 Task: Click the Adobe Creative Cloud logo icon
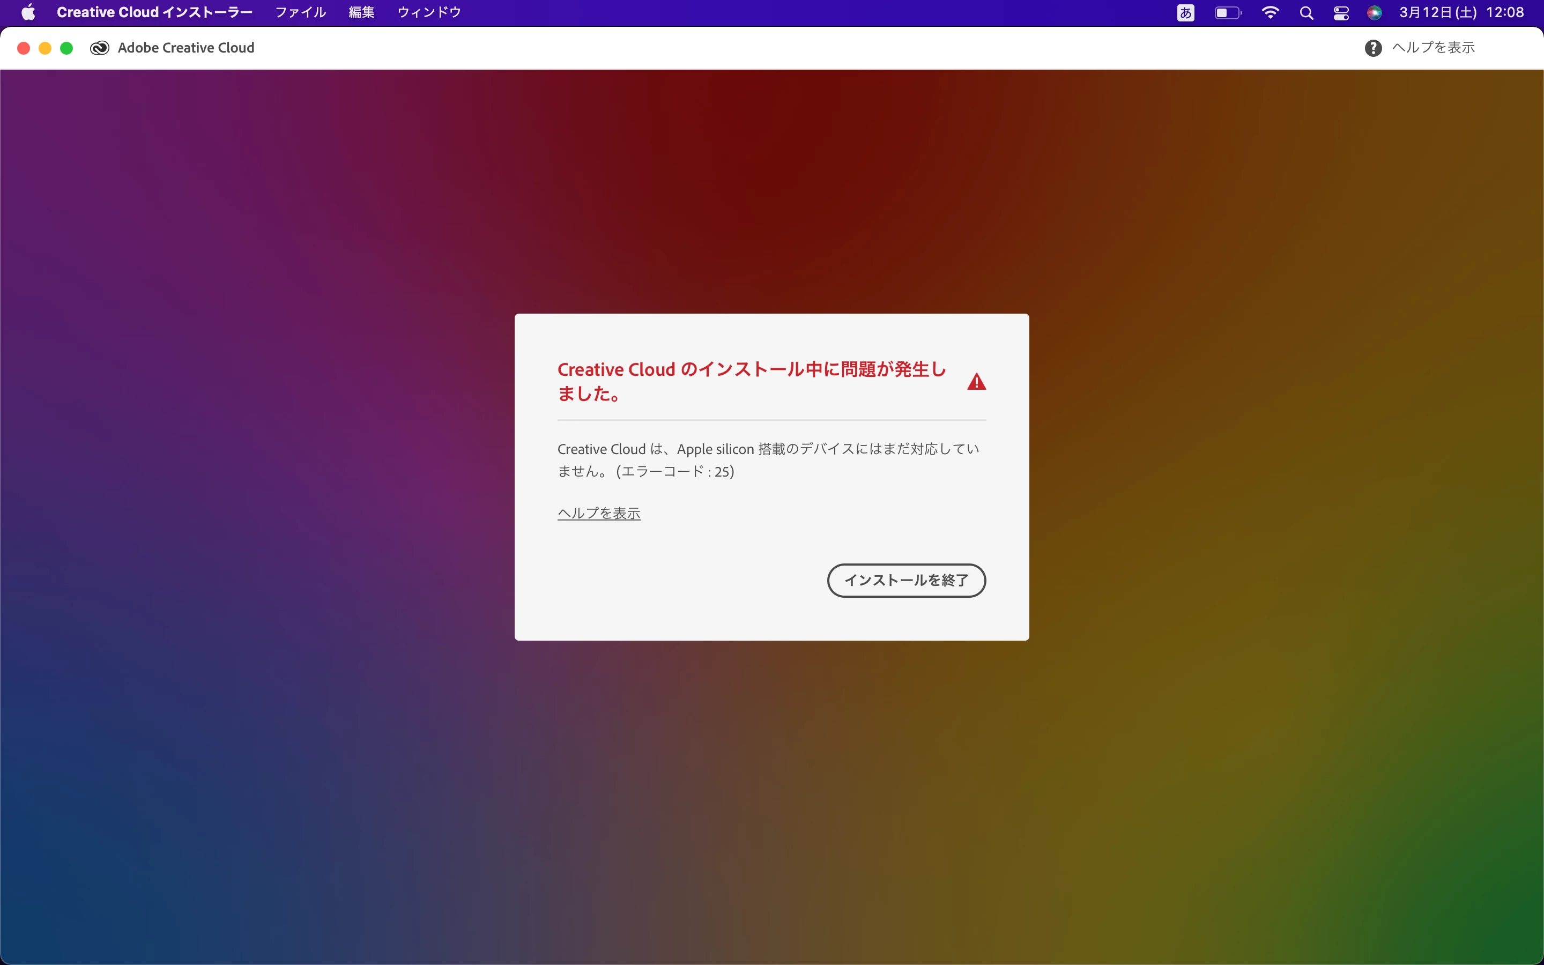[100, 48]
